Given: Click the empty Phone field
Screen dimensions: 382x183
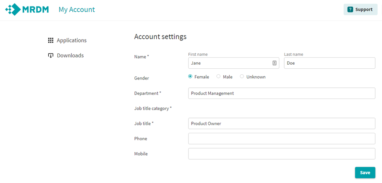Looking at the screenshot, I should (x=282, y=139).
